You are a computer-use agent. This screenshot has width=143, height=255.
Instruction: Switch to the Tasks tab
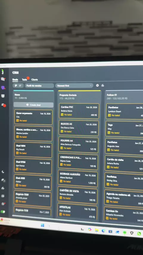pyautogui.click(x=24, y=79)
